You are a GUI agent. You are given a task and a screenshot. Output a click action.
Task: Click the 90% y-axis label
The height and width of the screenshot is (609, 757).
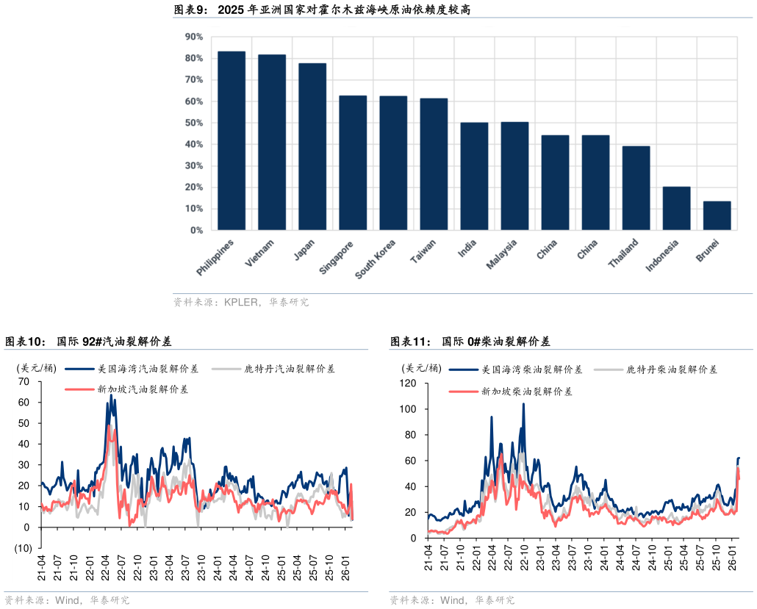pyautogui.click(x=194, y=37)
